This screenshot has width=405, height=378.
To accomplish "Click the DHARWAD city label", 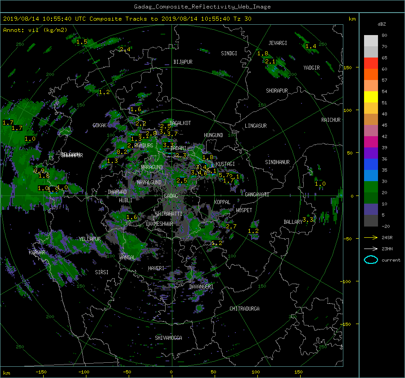I will click(117, 192).
